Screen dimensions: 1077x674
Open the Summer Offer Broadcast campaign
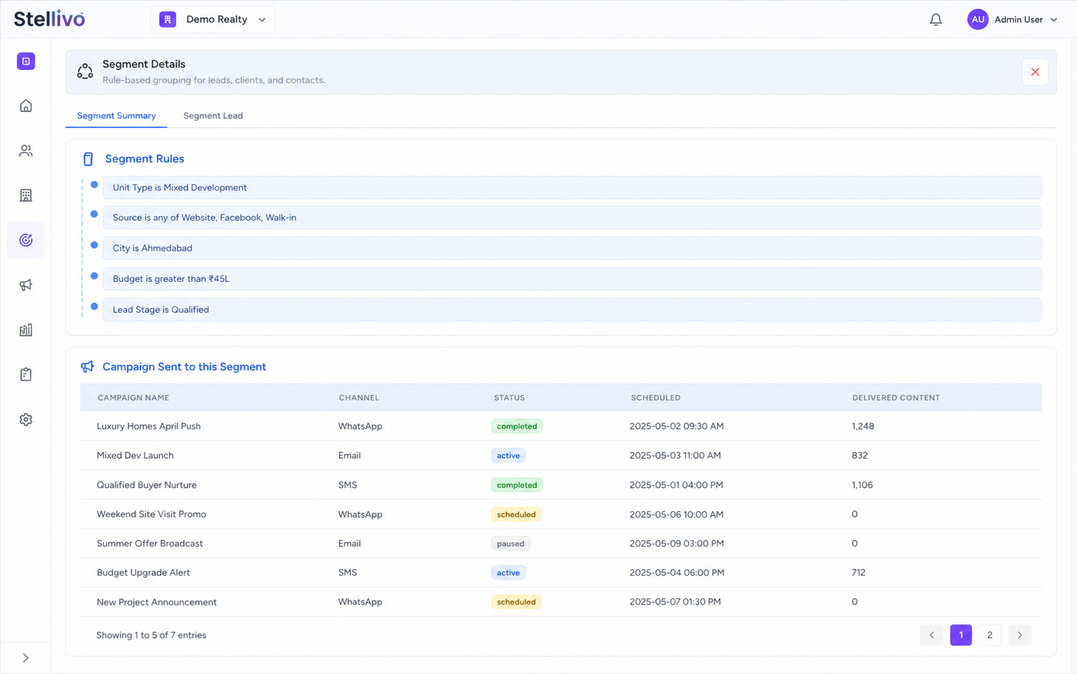pos(149,544)
